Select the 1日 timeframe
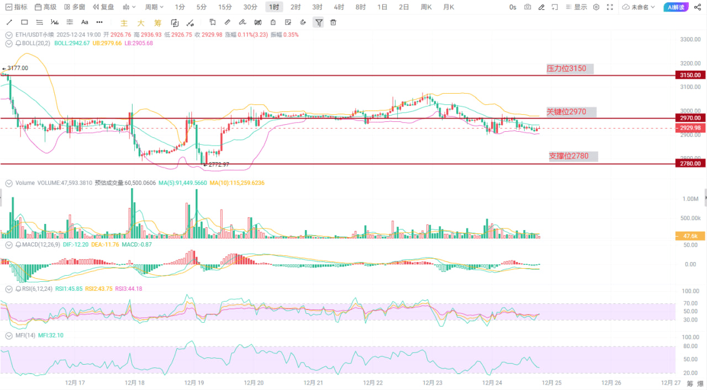The height and width of the screenshot is (390, 707). 382,7
